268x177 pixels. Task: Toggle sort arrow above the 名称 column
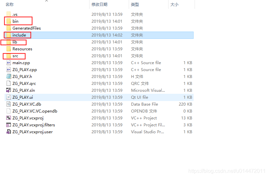pyautogui.click(x=46, y=1)
